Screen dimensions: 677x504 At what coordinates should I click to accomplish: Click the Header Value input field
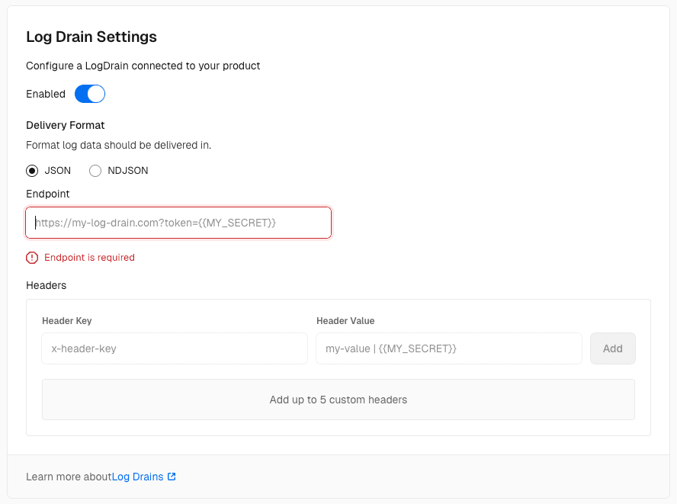449,348
